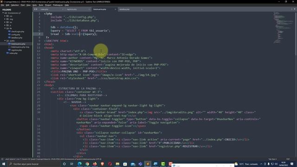Image resolution: width=297 pixels, height=167 pixels.
Task: Open checkLogin.php in the sidebar
Action: [x=18, y=32]
